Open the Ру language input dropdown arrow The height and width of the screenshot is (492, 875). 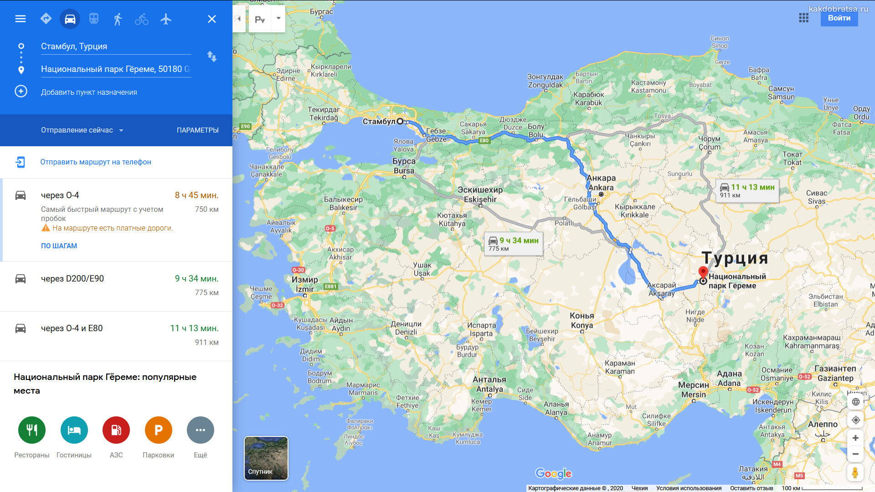tap(278, 19)
